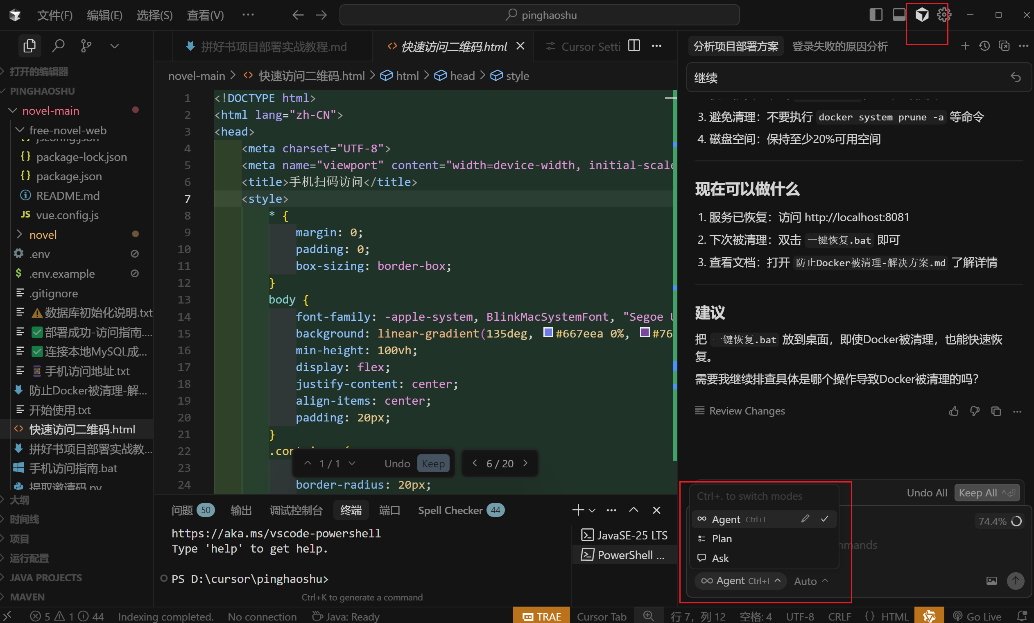Toggle the primary sidebar layout icon

tap(876, 15)
